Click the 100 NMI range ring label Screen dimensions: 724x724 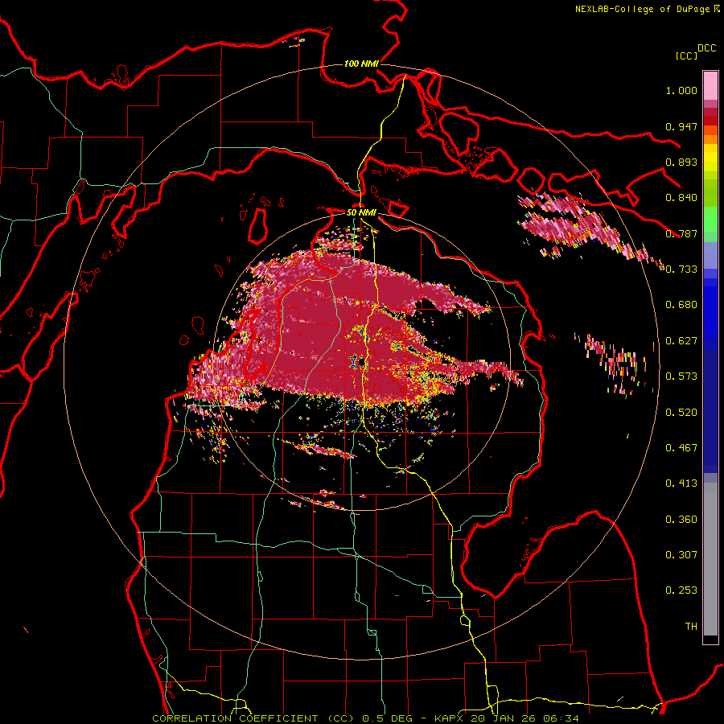click(x=361, y=64)
